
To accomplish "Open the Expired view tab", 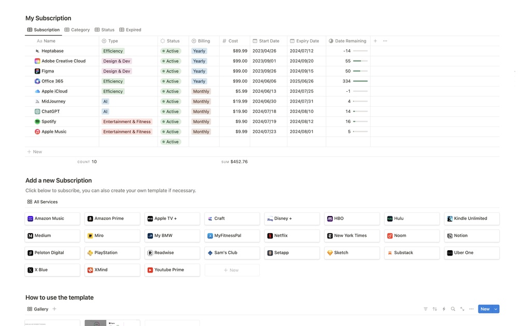I will click(130, 30).
